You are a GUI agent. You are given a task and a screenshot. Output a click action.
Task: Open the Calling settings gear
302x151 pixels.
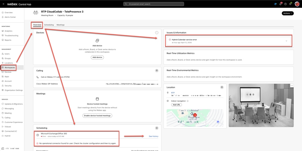157,71
